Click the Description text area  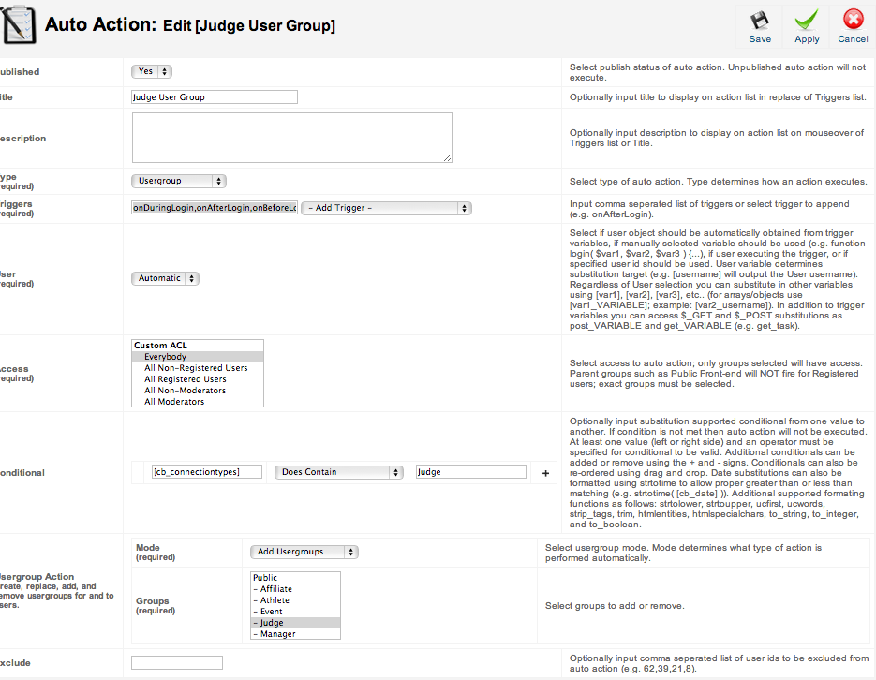coord(292,138)
